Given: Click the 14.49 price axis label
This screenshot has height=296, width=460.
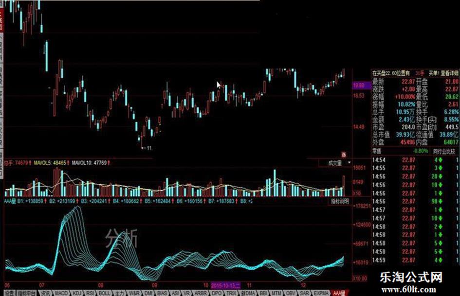Looking at the screenshot, I should (358, 127).
